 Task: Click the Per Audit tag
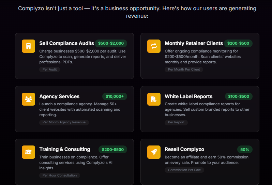(50, 70)
